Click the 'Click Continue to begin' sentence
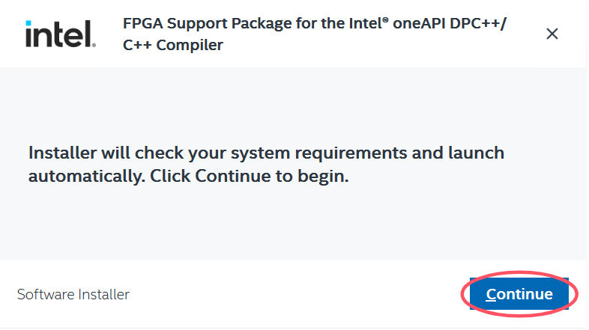Viewport: 589px width, 330px height. [250, 177]
